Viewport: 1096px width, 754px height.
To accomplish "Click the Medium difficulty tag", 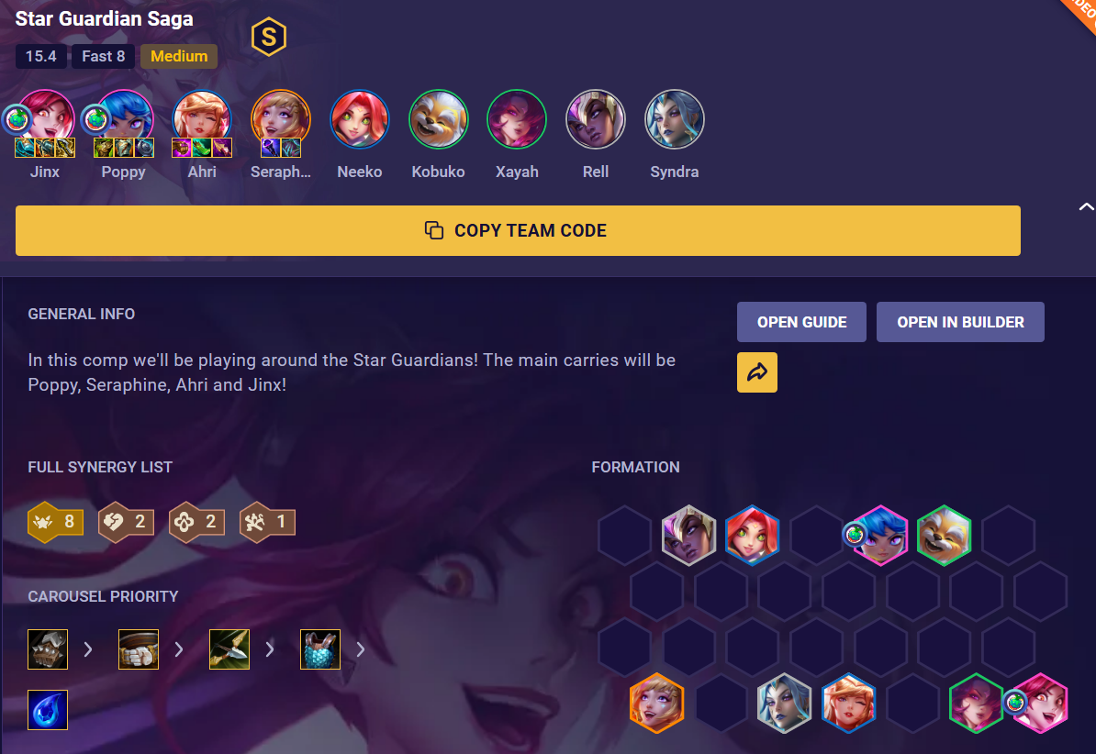I will (x=179, y=57).
